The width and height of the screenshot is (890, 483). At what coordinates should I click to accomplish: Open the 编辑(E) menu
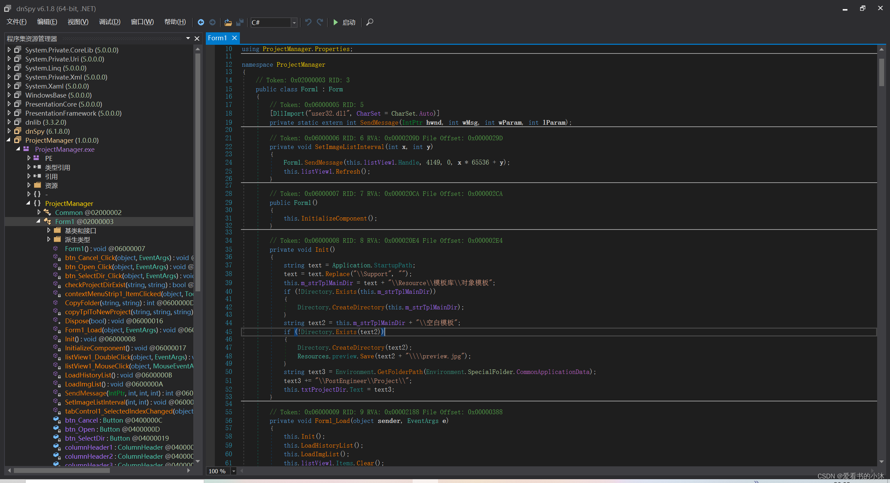tap(47, 22)
